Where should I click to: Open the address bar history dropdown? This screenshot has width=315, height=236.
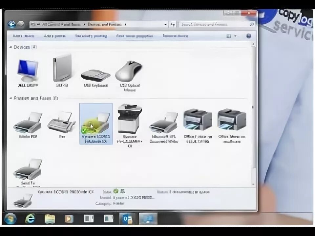[165, 25]
